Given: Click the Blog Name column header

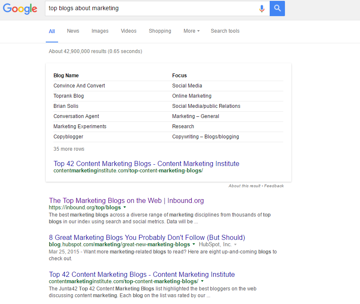Looking at the screenshot, I should [66, 76].
